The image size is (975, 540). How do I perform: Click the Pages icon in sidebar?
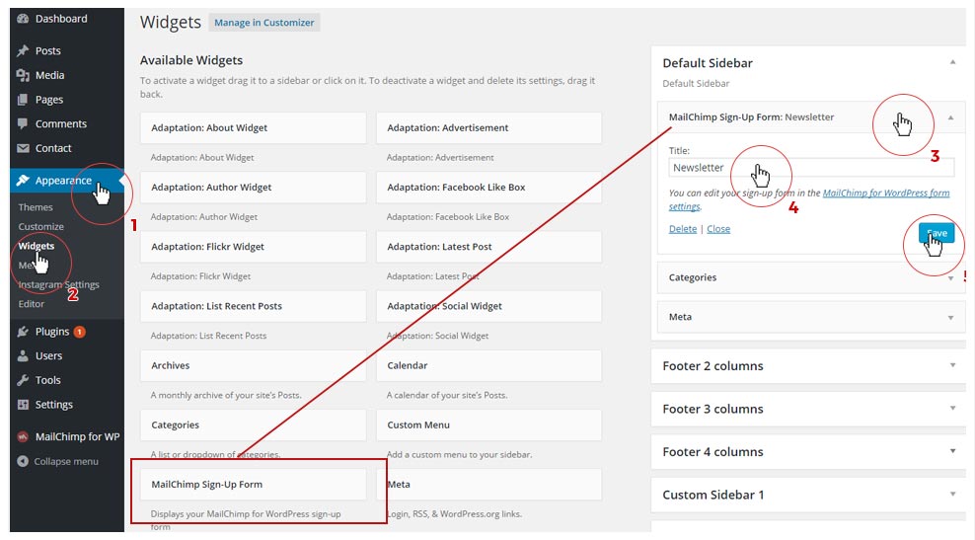click(23, 100)
